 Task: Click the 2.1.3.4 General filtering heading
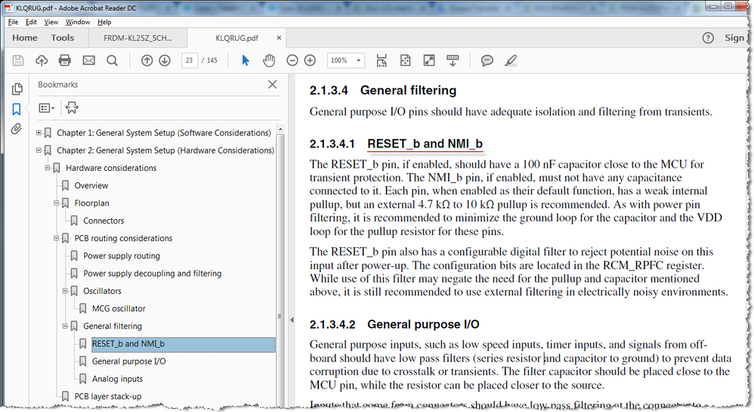383,91
